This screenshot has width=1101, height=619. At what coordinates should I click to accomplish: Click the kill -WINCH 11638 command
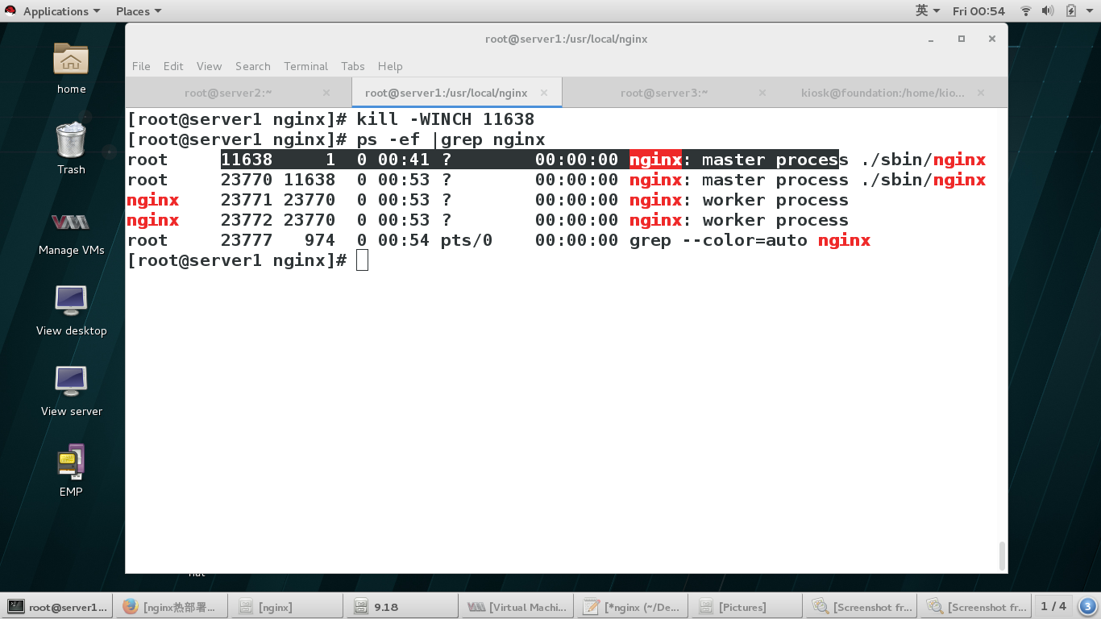click(x=446, y=119)
